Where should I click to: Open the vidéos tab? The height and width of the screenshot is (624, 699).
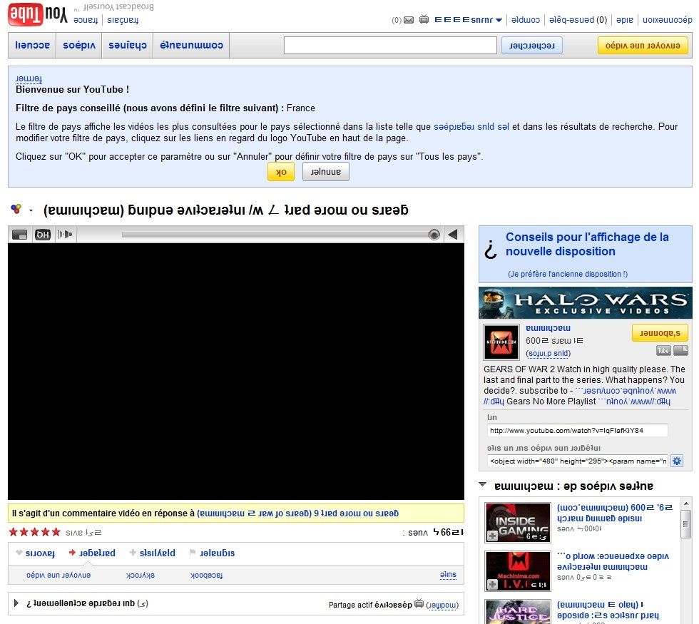tap(79, 45)
